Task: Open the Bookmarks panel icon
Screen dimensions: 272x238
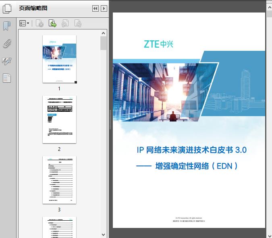Action: tap(7, 26)
